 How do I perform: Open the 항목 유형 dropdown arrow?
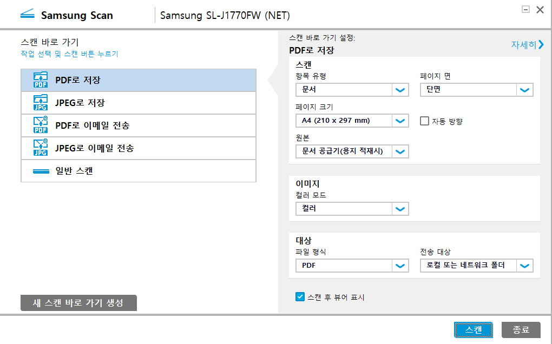click(x=400, y=90)
